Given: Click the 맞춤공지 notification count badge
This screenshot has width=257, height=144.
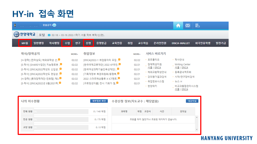Looking at the screenshot, I should (x=54, y=25).
